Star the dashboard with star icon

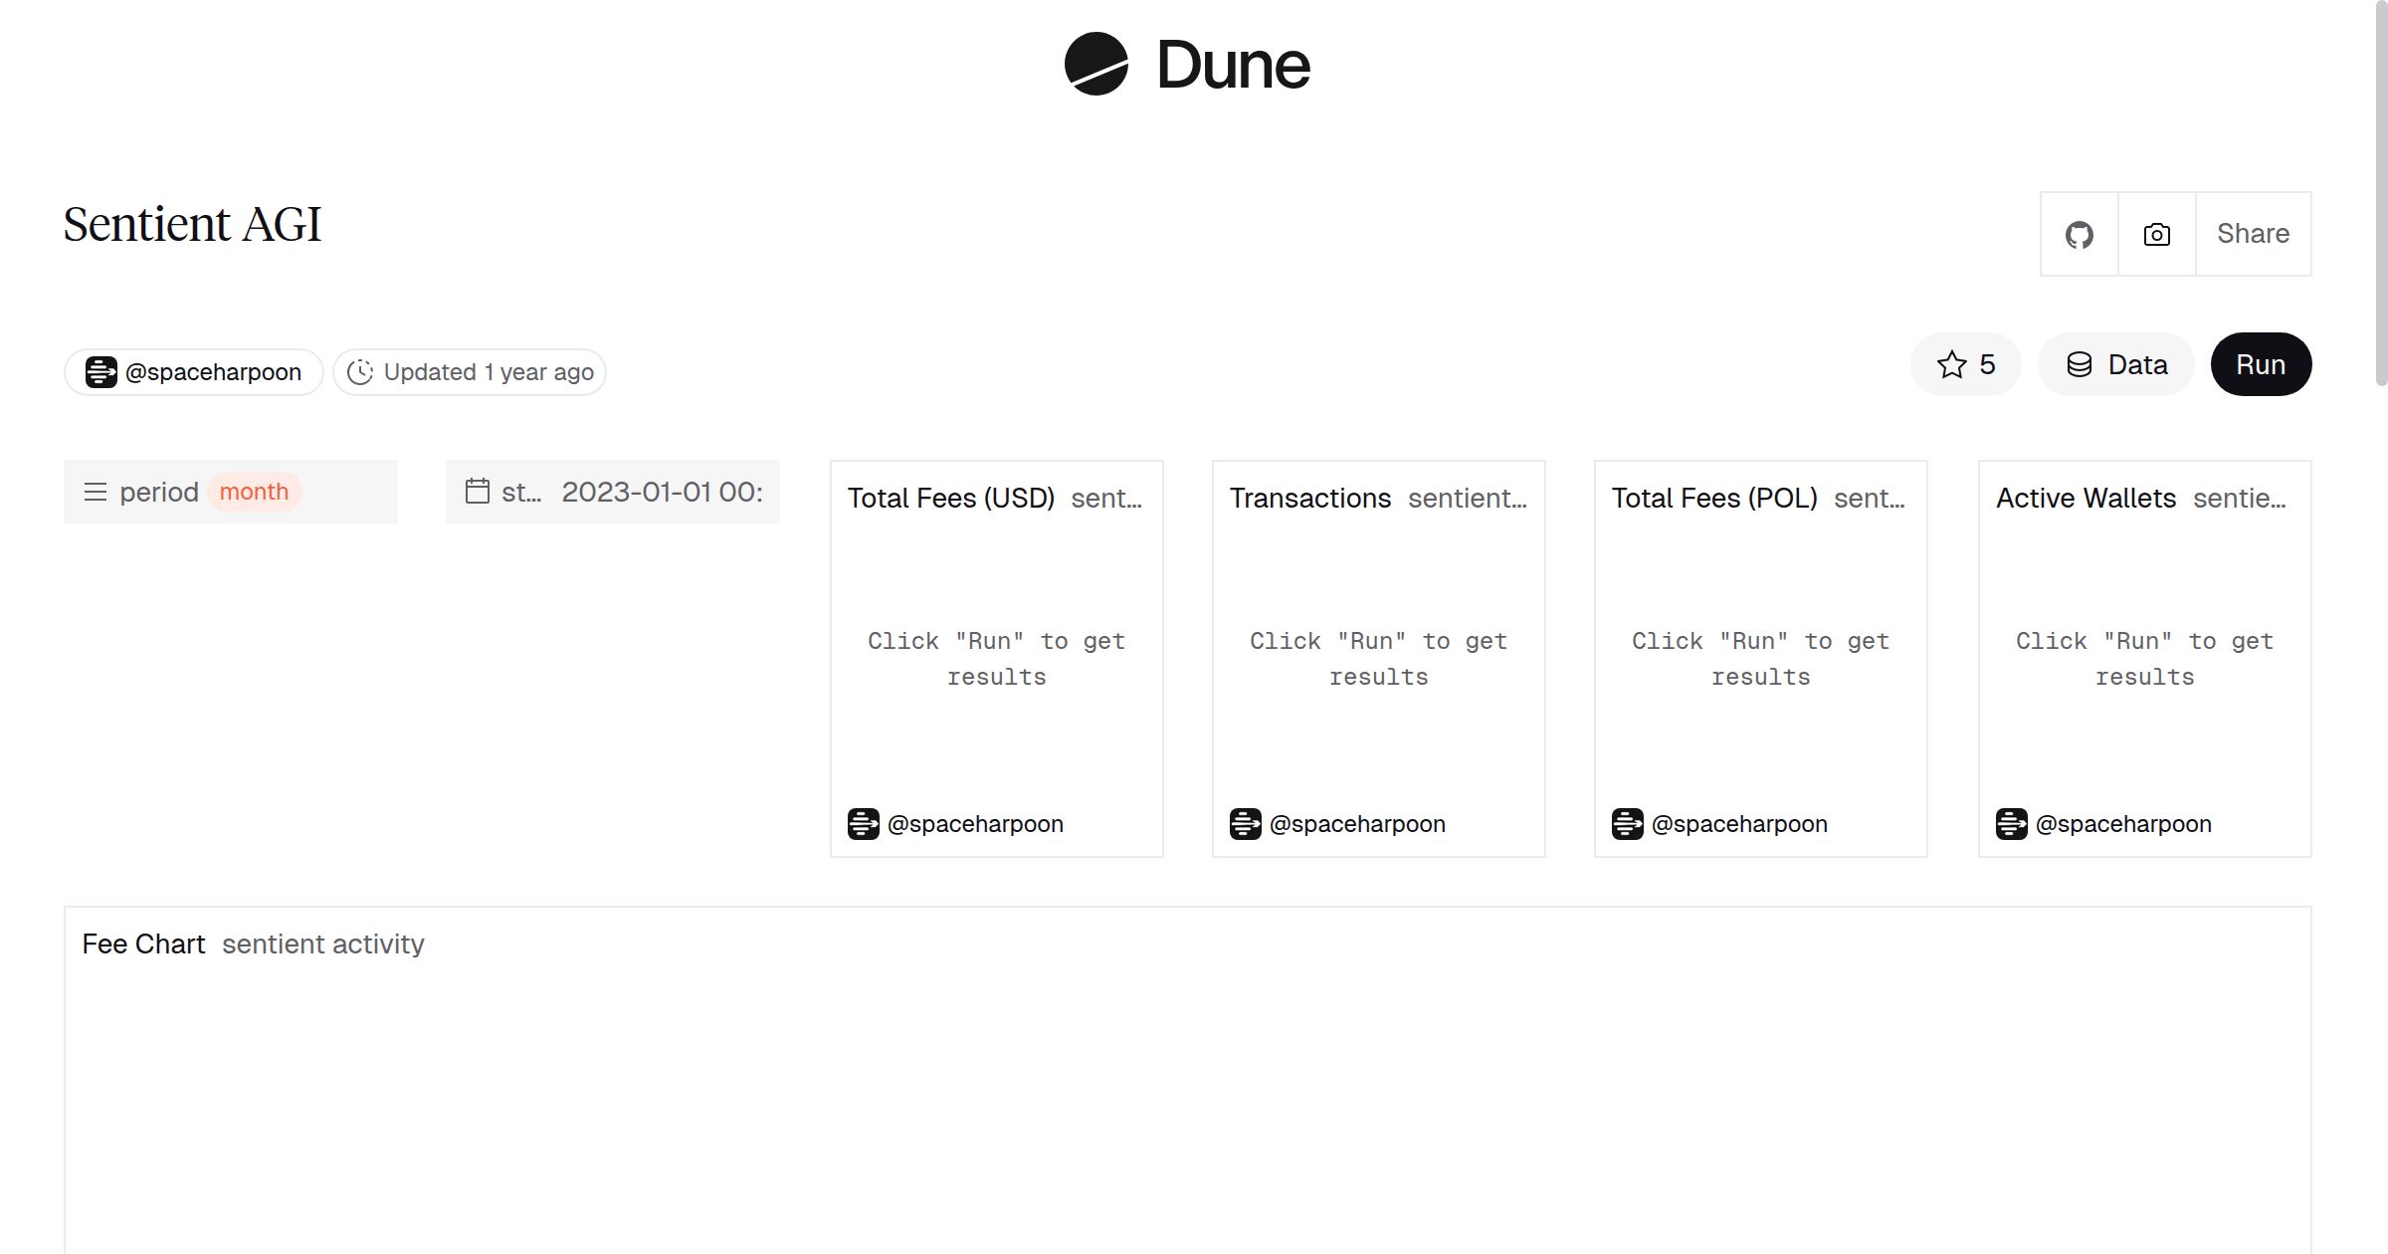point(1952,364)
